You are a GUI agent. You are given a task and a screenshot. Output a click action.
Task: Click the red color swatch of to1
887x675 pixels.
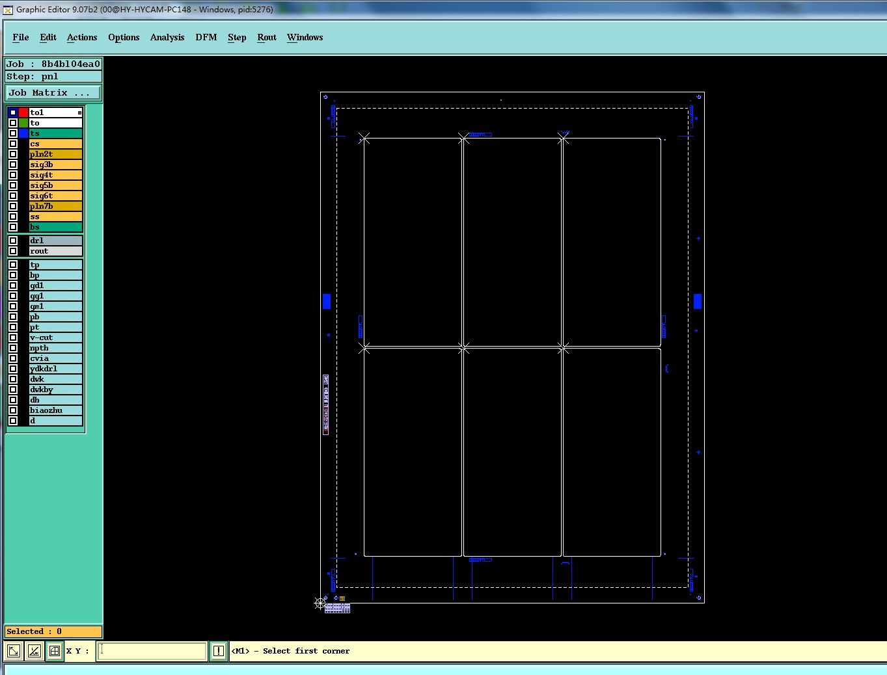23,112
